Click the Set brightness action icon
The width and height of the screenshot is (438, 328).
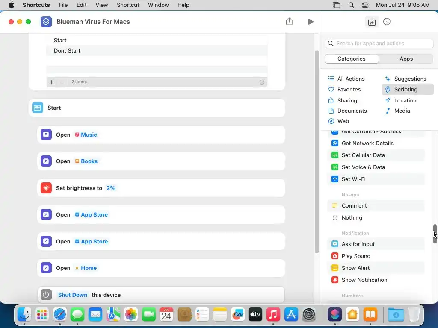(46, 188)
